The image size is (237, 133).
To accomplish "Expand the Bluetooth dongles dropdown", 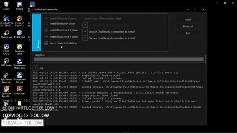I will click(x=85, y=25).
